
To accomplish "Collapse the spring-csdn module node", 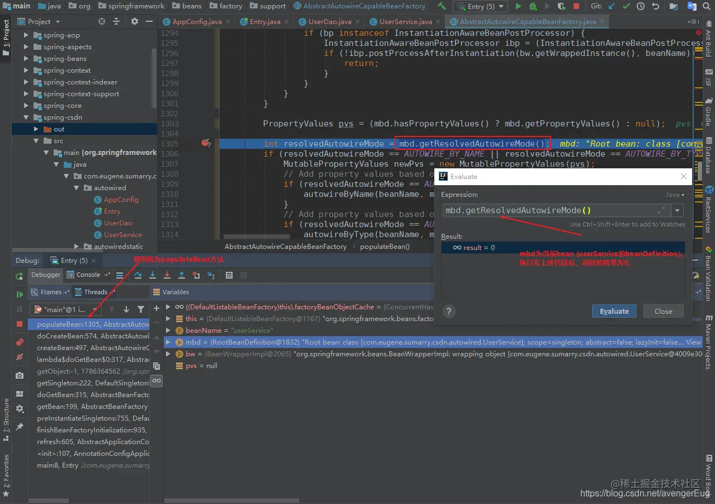I will (26, 117).
